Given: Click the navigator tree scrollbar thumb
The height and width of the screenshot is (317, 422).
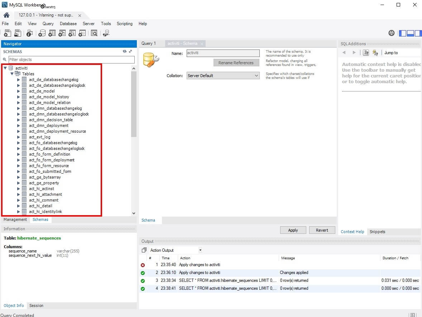Looking at the screenshot, I should [134, 104].
